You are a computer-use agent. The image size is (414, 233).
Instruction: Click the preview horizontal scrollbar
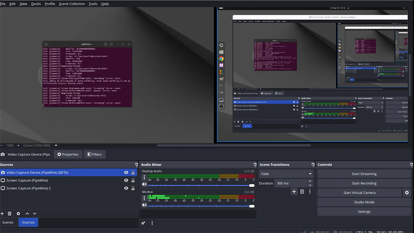coord(233,145)
